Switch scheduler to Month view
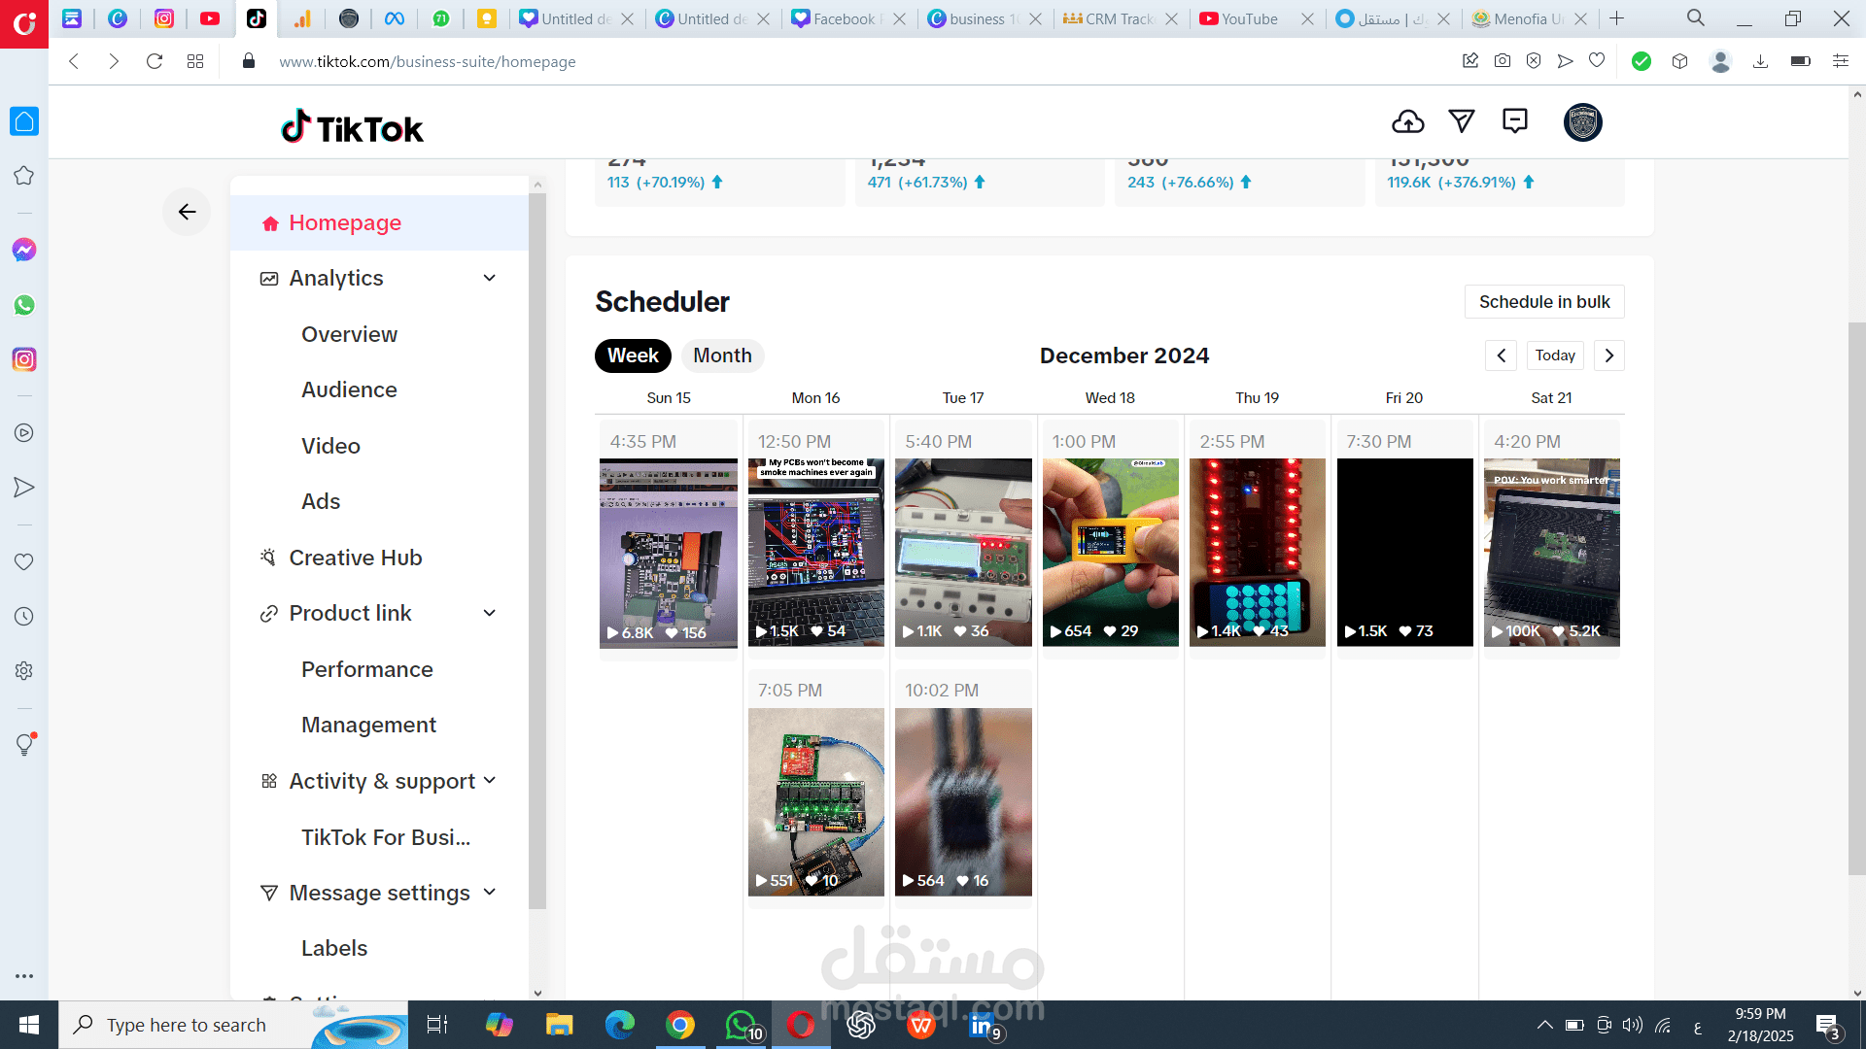The width and height of the screenshot is (1866, 1049). coord(722,355)
